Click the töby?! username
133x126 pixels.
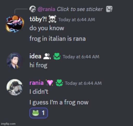[x=38, y=19]
